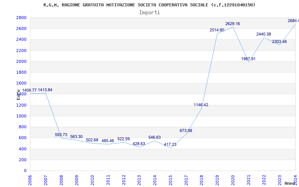Viewport: 299px width, 187px height.
Task: Select the 546.63 data label for 2014
Action: pyautogui.click(x=154, y=137)
